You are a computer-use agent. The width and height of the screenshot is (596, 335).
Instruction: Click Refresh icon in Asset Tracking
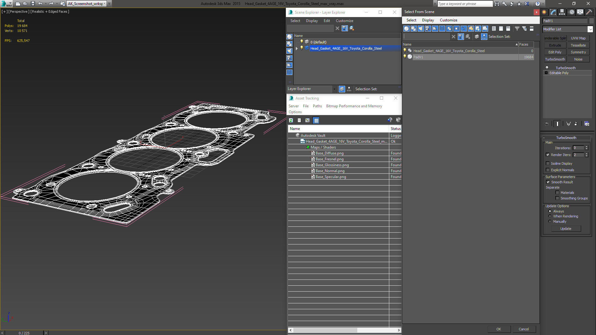(291, 120)
